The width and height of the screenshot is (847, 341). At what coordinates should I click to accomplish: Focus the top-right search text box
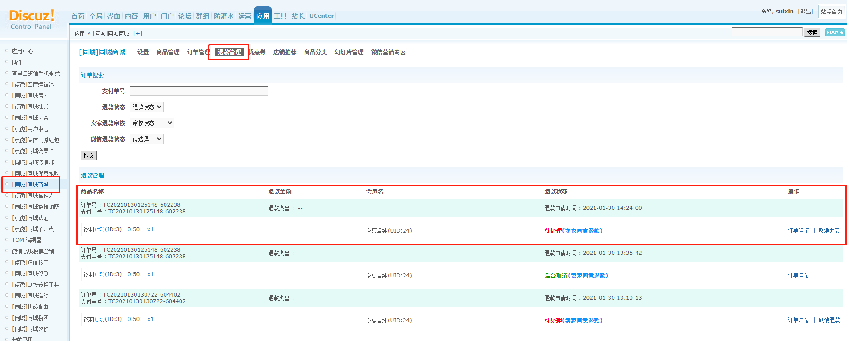click(767, 32)
